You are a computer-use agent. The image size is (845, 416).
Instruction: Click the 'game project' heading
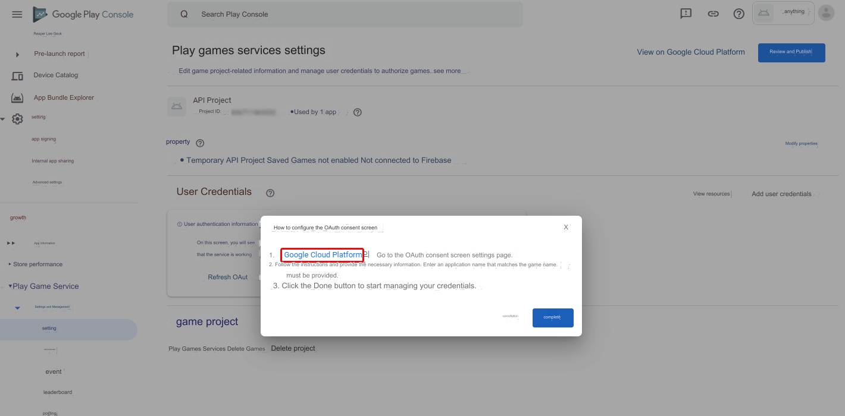[x=207, y=322]
